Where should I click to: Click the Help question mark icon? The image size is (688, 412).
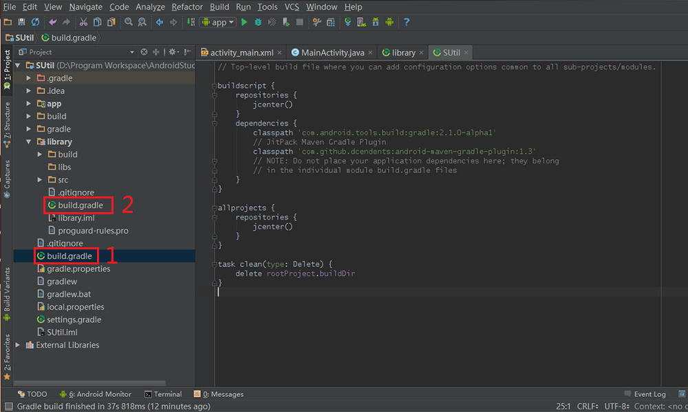(407, 22)
